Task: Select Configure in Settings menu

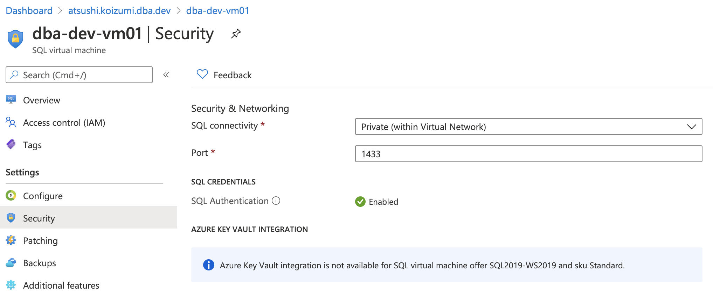Action: click(43, 196)
